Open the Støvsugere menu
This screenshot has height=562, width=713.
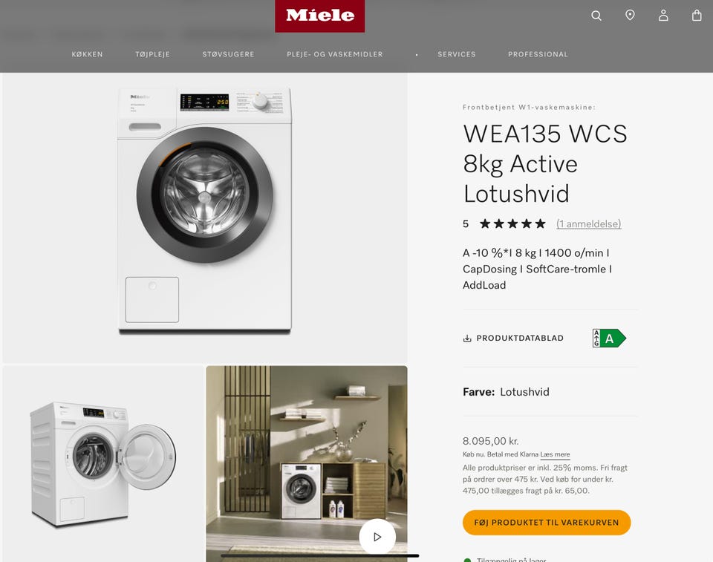point(228,54)
